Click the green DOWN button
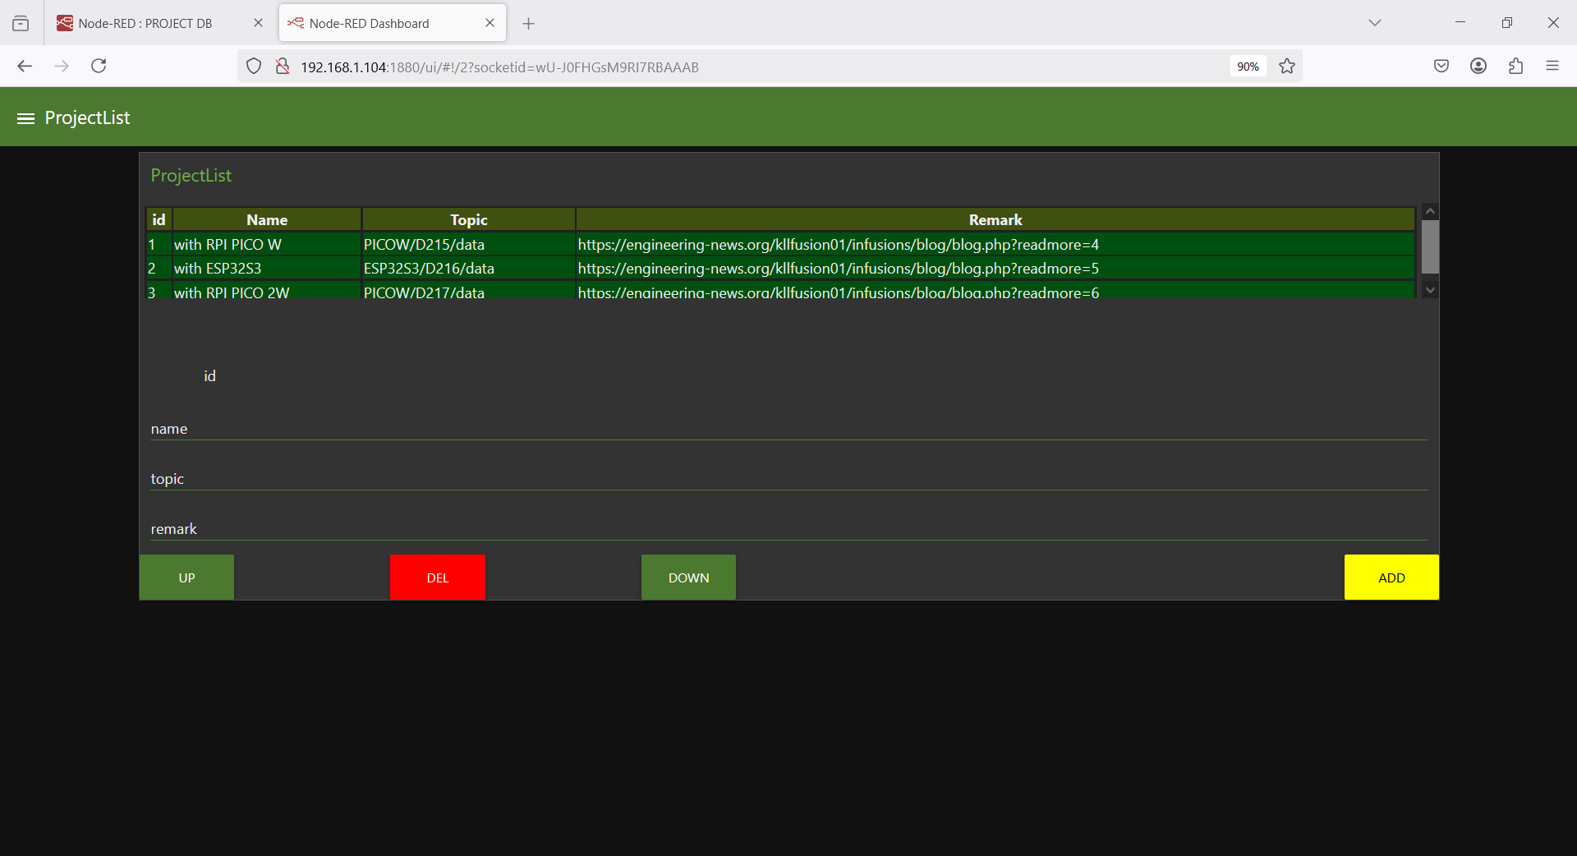The image size is (1577, 856). tap(688, 578)
